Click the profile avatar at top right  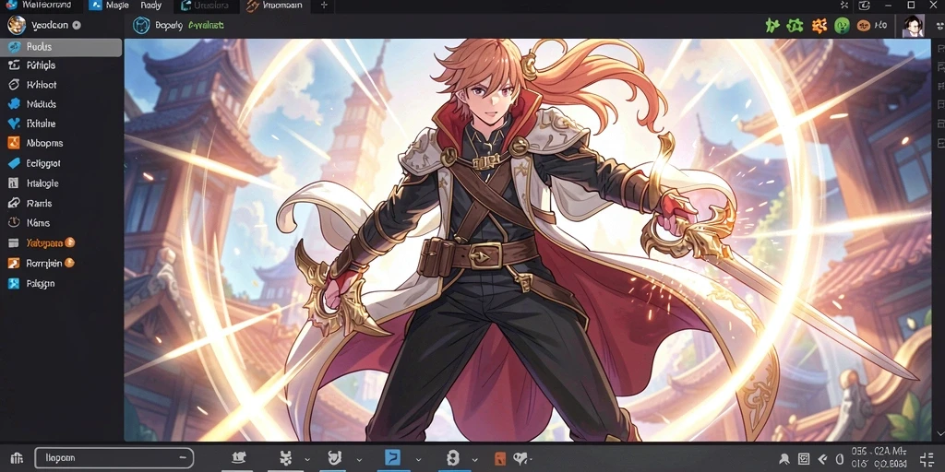point(914,26)
